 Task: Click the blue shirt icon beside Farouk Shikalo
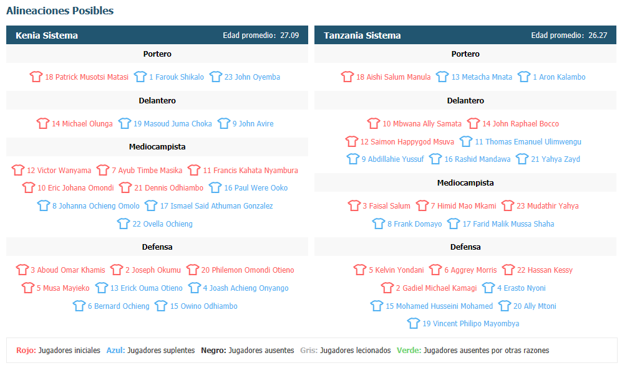[x=140, y=77]
